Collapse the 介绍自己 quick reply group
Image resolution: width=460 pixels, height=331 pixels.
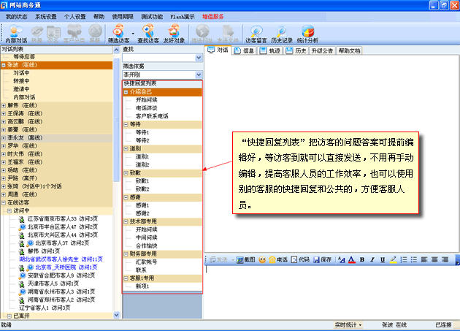[x=126, y=92]
